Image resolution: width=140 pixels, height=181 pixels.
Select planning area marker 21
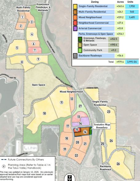click(85, 144)
